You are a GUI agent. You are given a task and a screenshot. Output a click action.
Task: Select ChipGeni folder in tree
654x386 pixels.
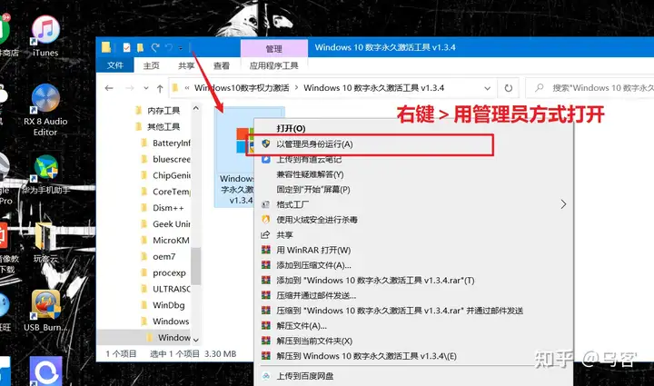click(171, 175)
